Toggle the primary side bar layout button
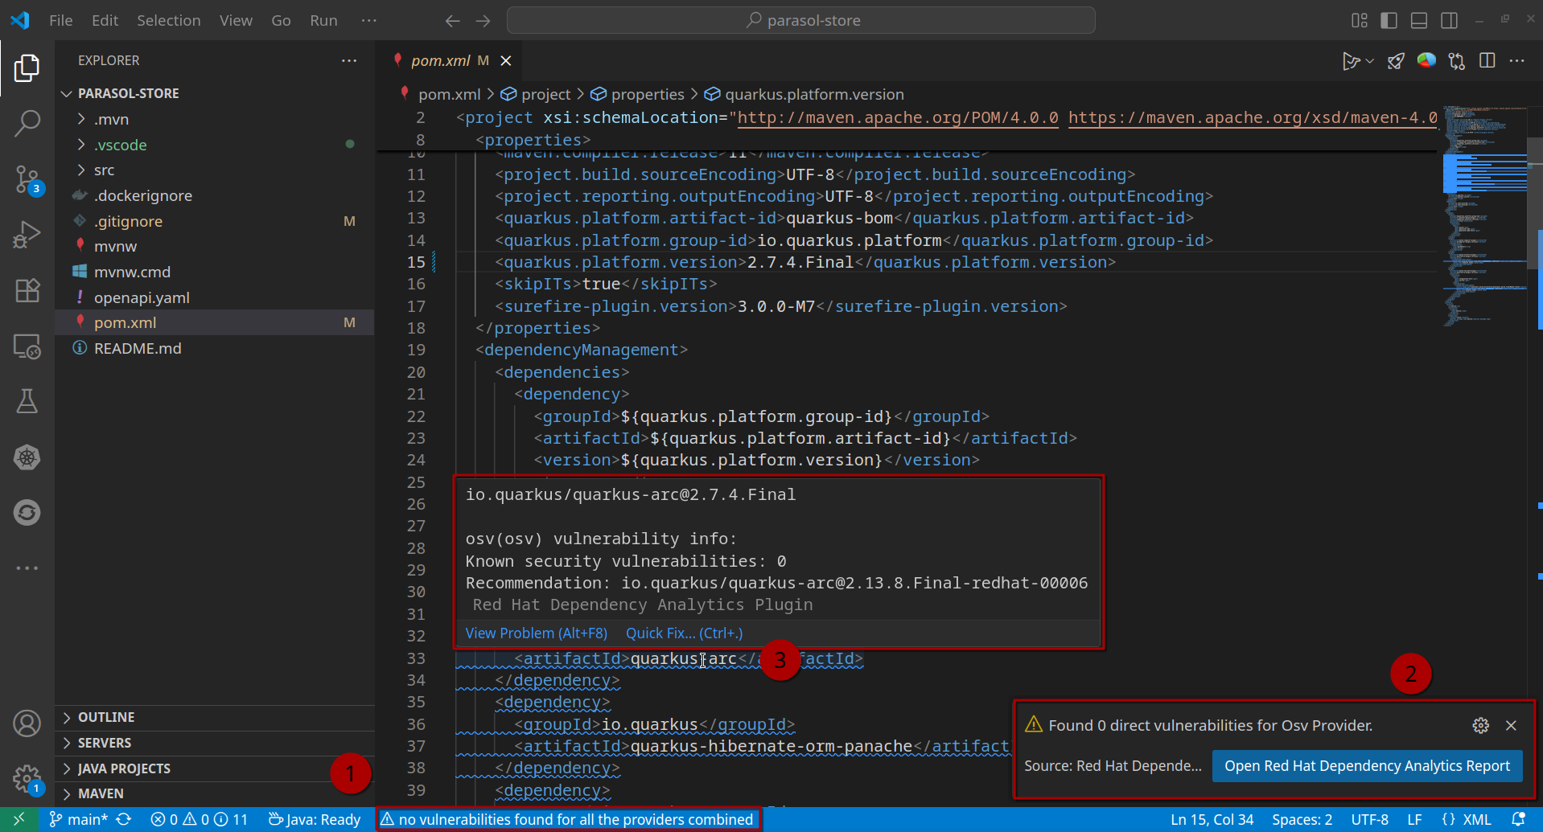This screenshot has height=832, width=1543. coord(1389,21)
